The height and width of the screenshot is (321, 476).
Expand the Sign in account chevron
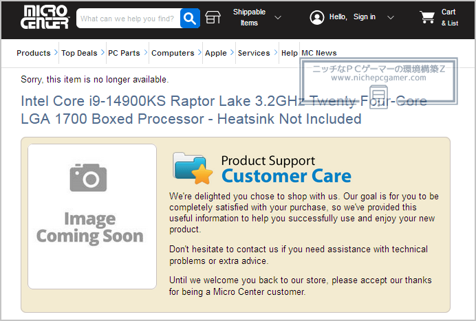(391, 18)
